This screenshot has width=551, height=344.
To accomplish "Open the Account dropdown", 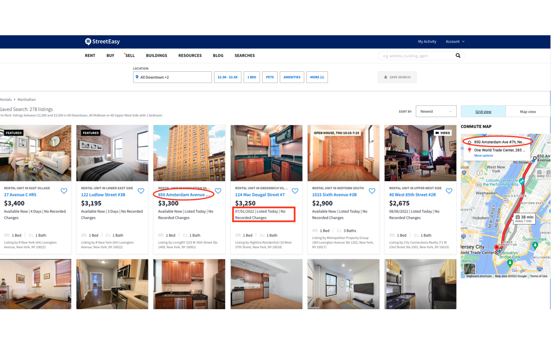I will [x=455, y=42].
